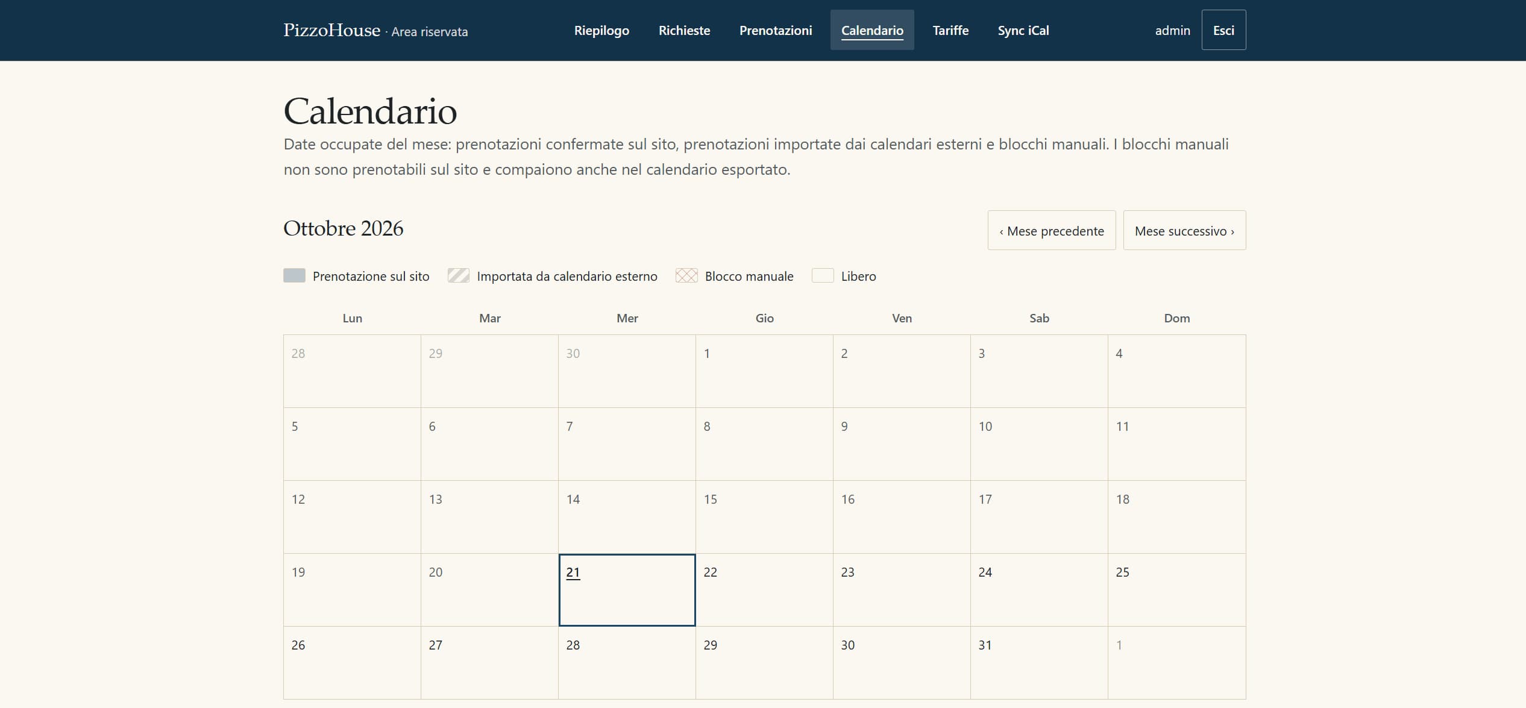This screenshot has height=708, width=1526.
Task: Click the Esci logout button
Action: [x=1223, y=30]
